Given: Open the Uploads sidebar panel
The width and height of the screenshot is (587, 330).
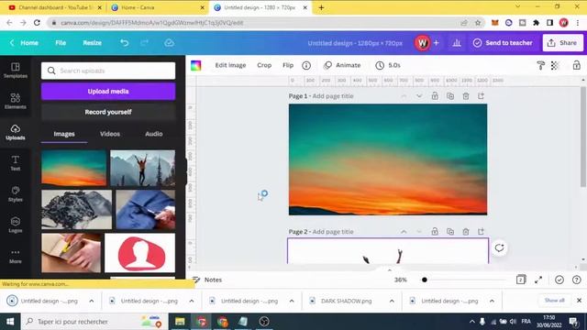Looking at the screenshot, I should tap(16, 132).
